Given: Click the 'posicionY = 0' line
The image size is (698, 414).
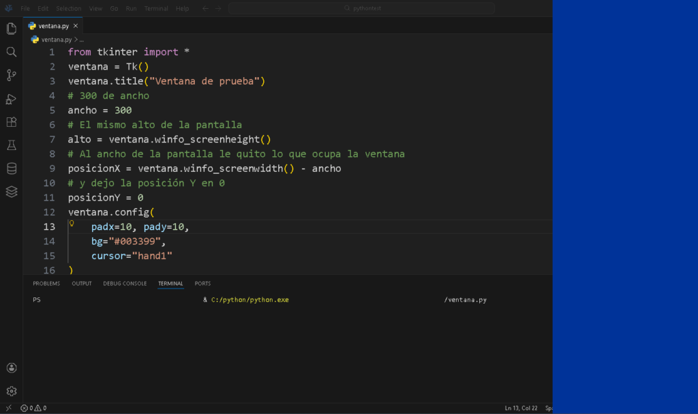Looking at the screenshot, I should [106, 197].
